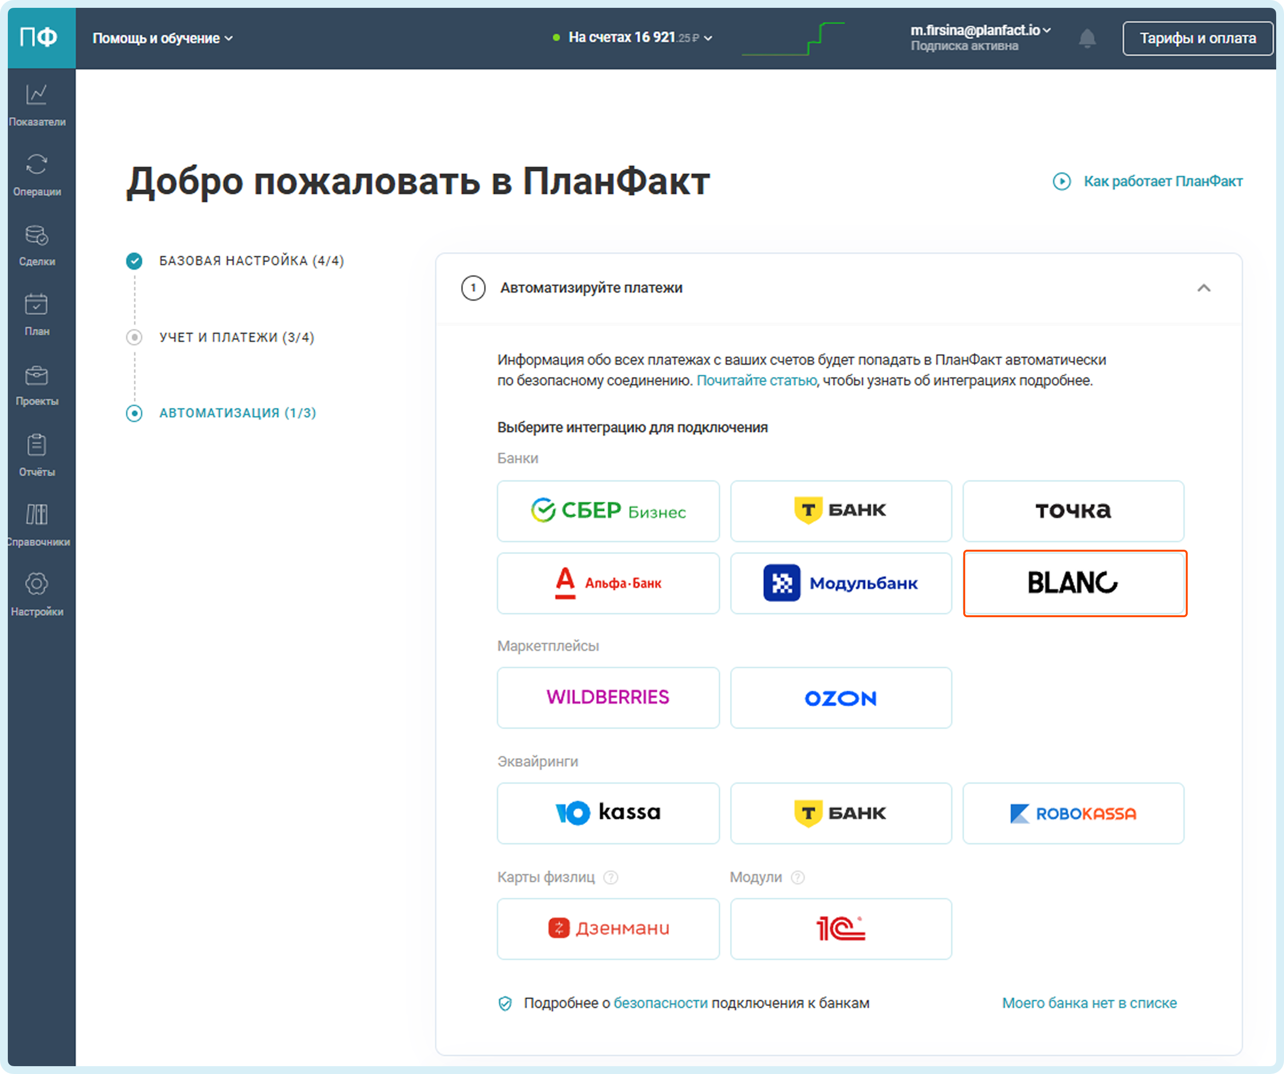Click the Подписка активна status text

click(964, 46)
